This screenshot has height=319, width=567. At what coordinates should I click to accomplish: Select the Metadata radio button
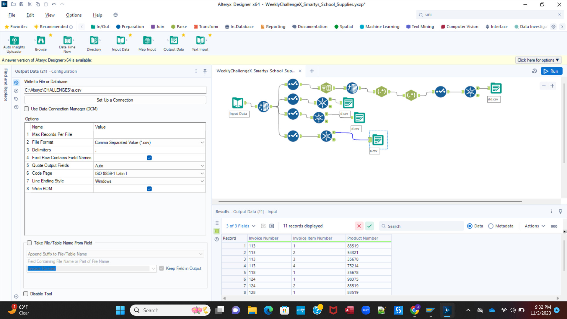click(491, 226)
